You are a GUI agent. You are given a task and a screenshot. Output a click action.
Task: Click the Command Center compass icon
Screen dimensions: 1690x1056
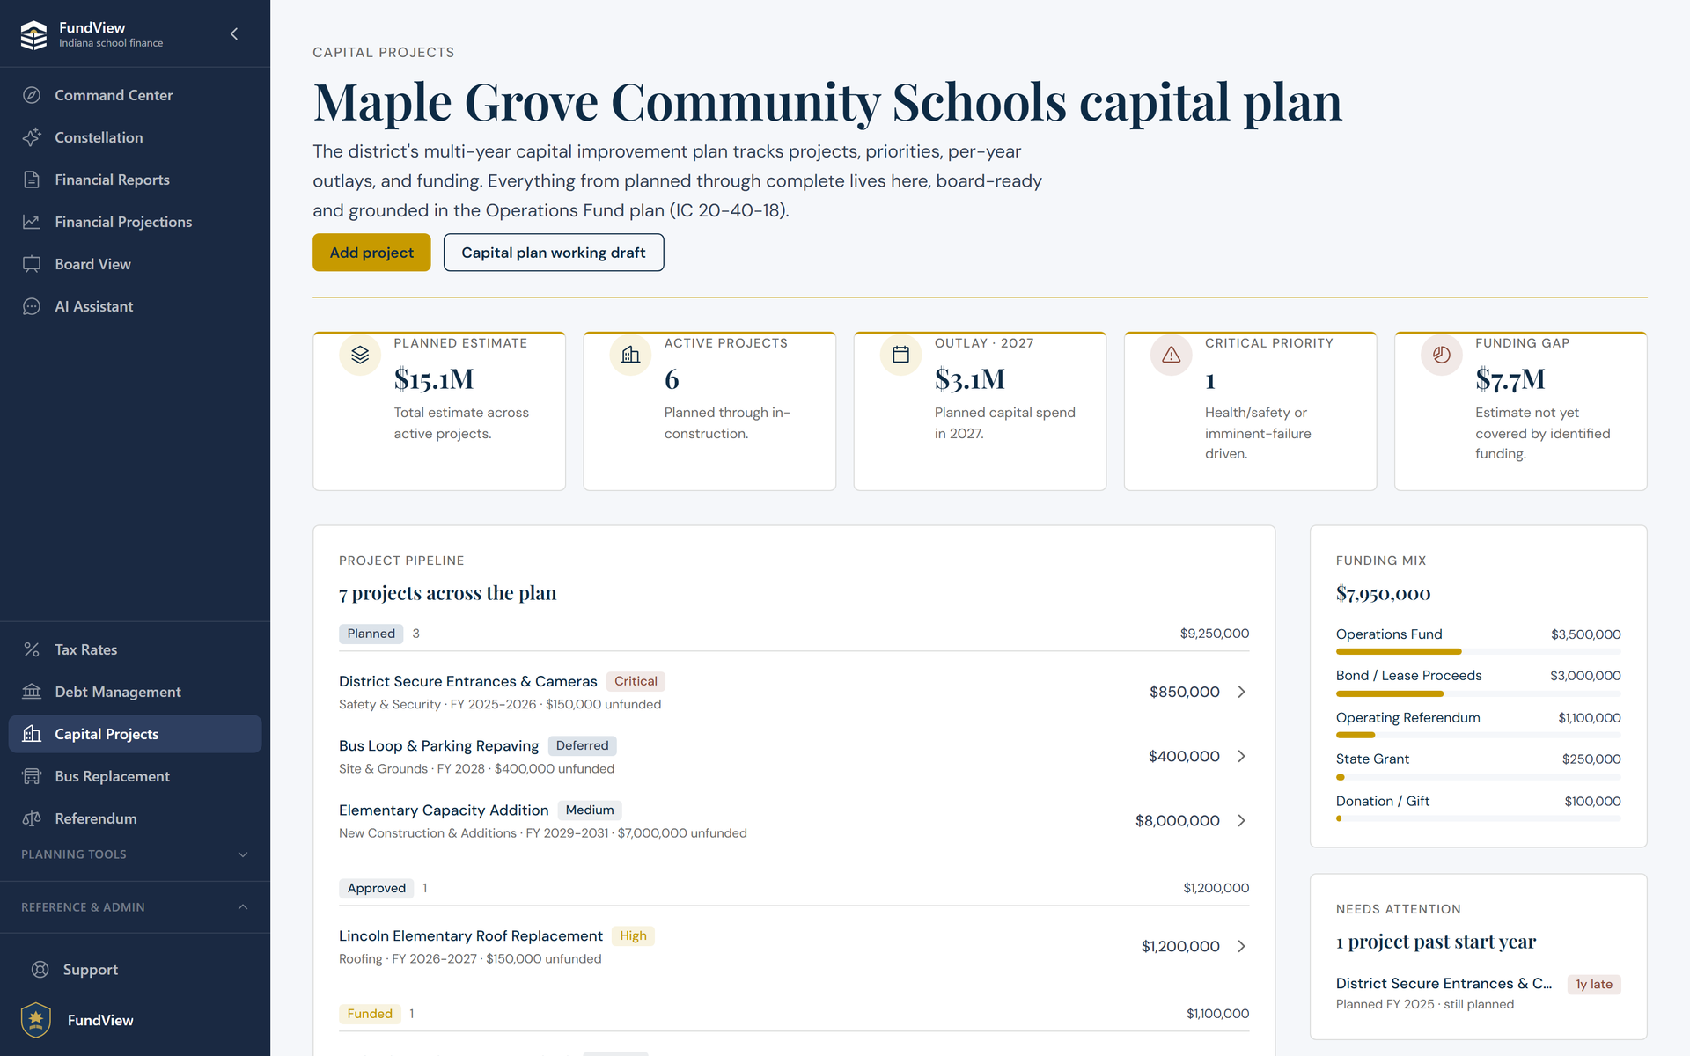click(32, 95)
